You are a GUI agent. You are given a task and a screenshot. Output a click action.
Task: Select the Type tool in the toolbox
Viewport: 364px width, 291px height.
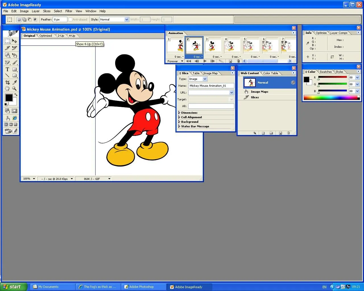pyautogui.click(x=7, y=69)
